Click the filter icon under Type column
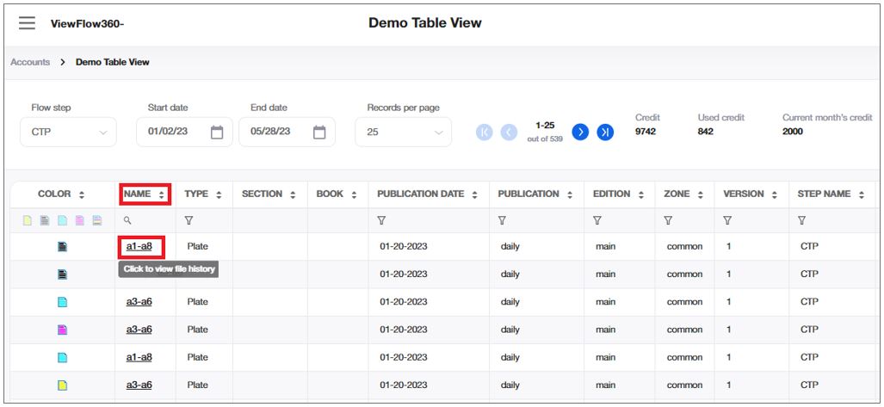The image size is (884, 407). (189, 221)
